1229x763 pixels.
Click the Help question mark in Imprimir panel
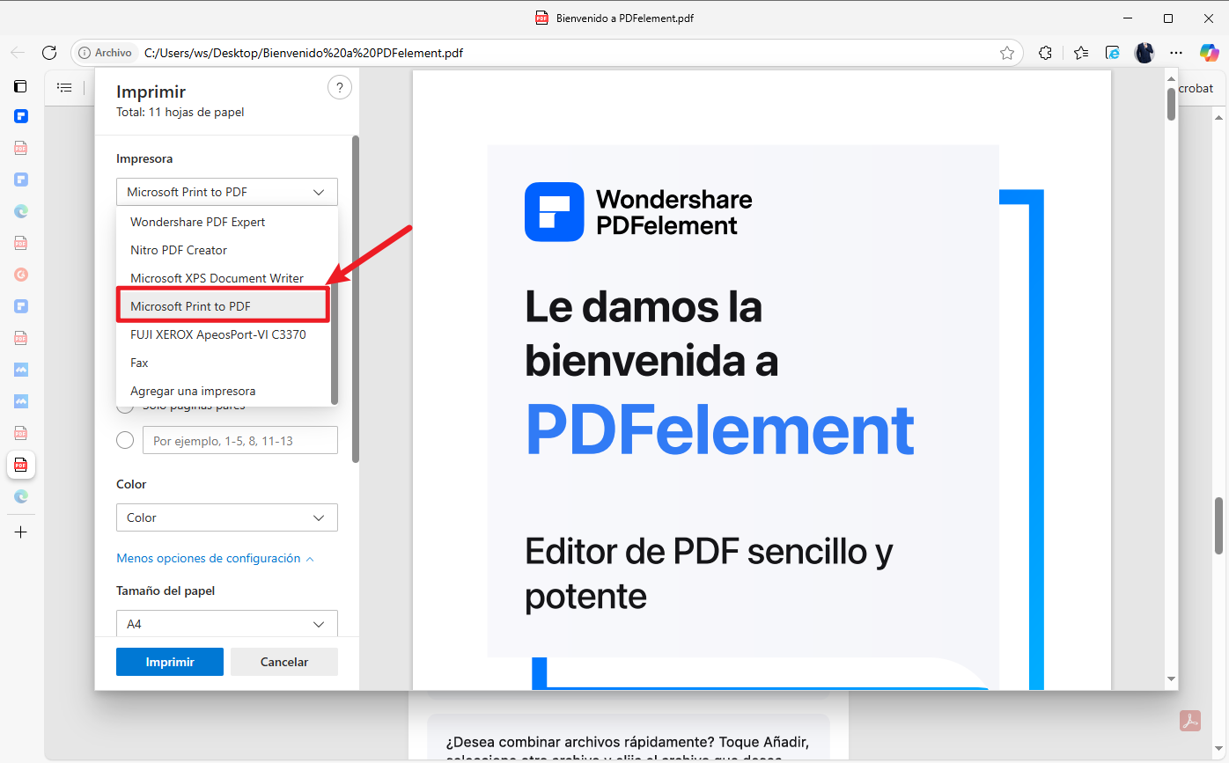[340, 87]
